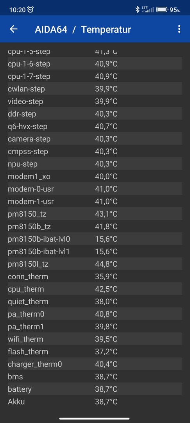Tap the modem1_xo row
This screenshot has height=423, width=190.
click(x=95, y=176)
